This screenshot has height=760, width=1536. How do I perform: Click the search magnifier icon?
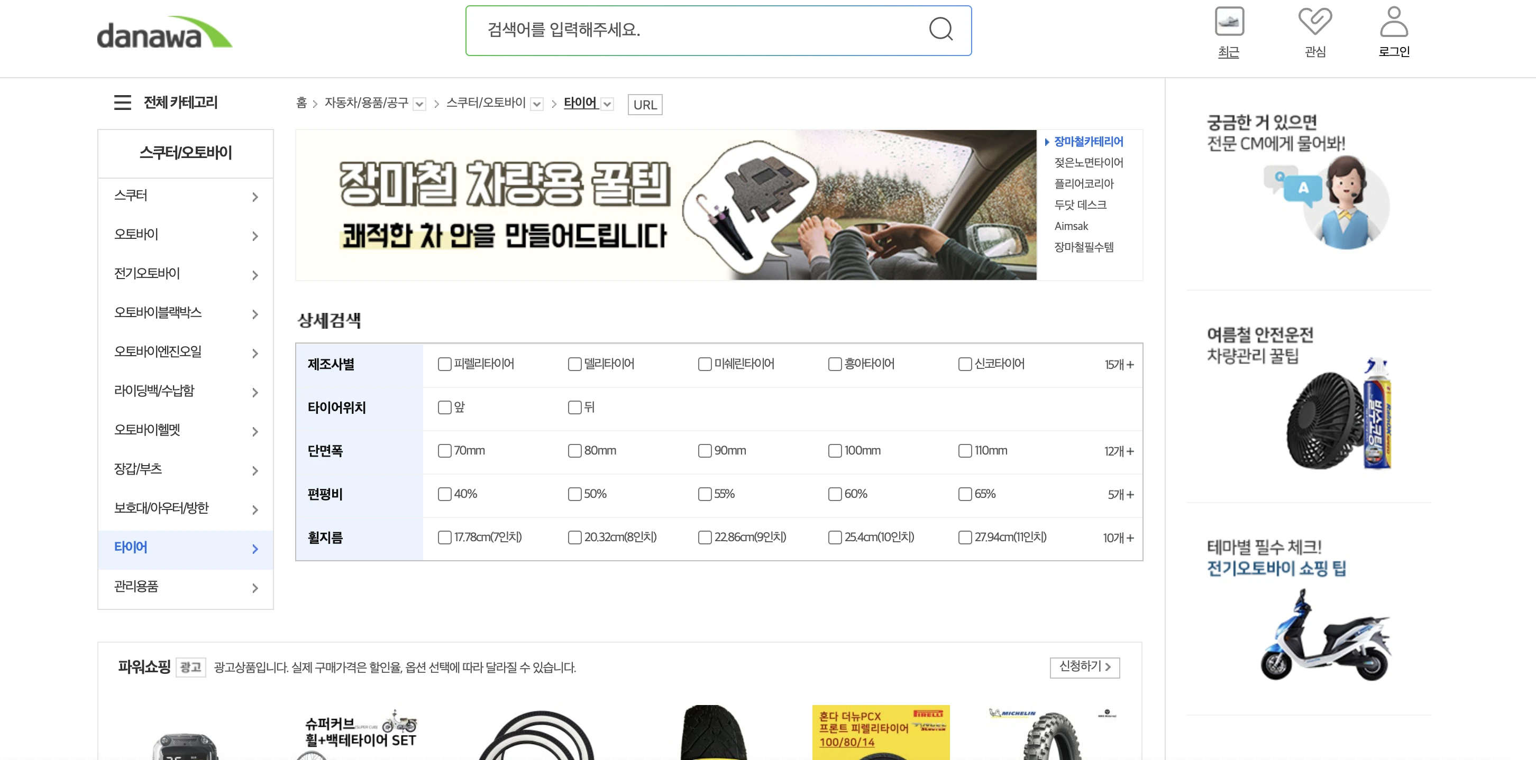[x=941, y=29]
